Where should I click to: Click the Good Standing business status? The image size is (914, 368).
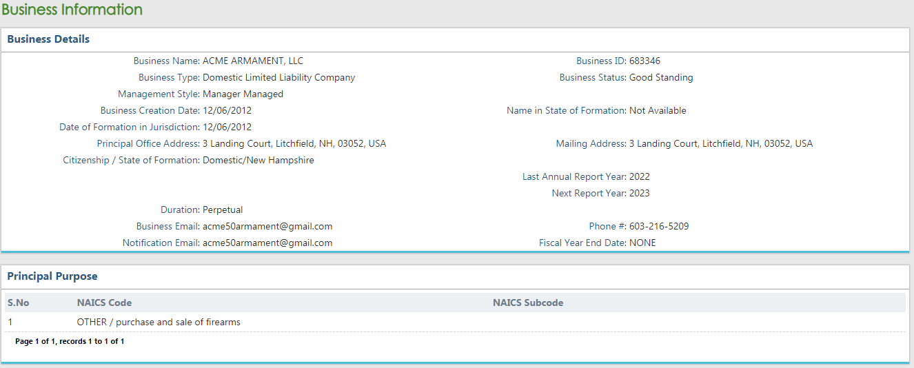[661, 77]
